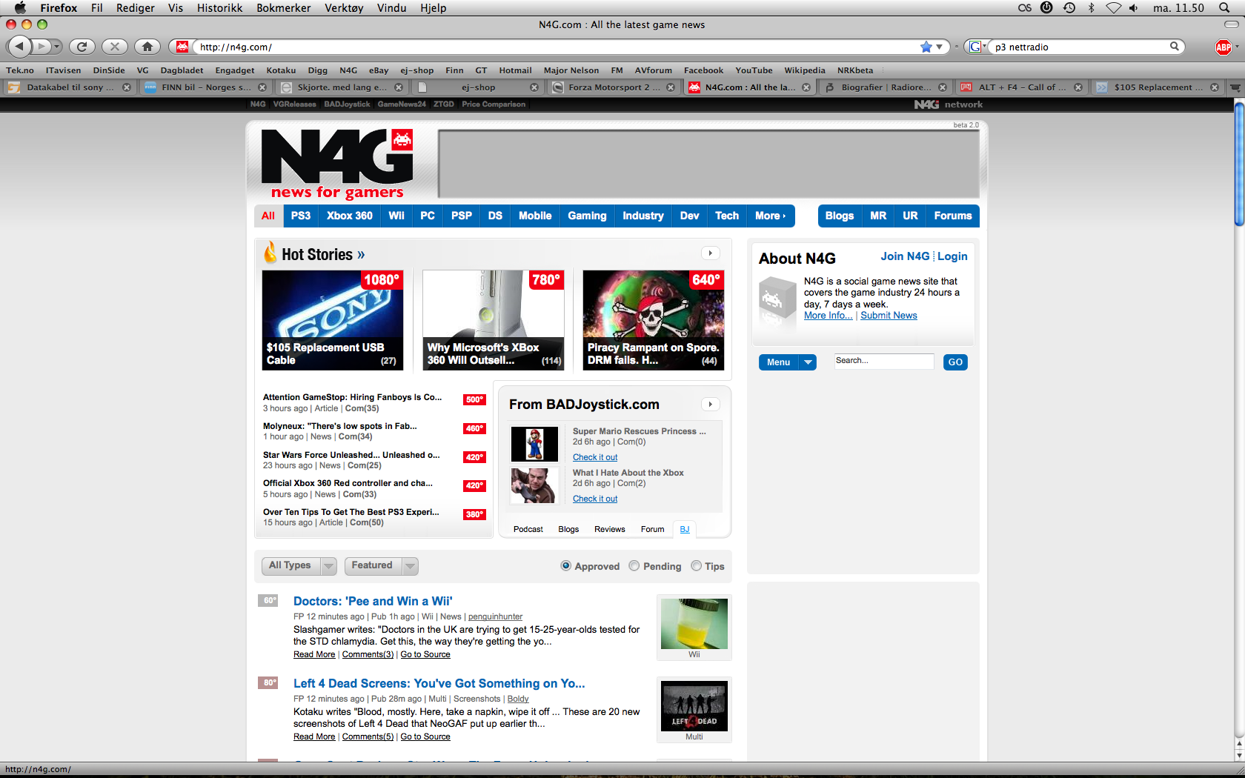Select the Tips radio button

point(697,566)
